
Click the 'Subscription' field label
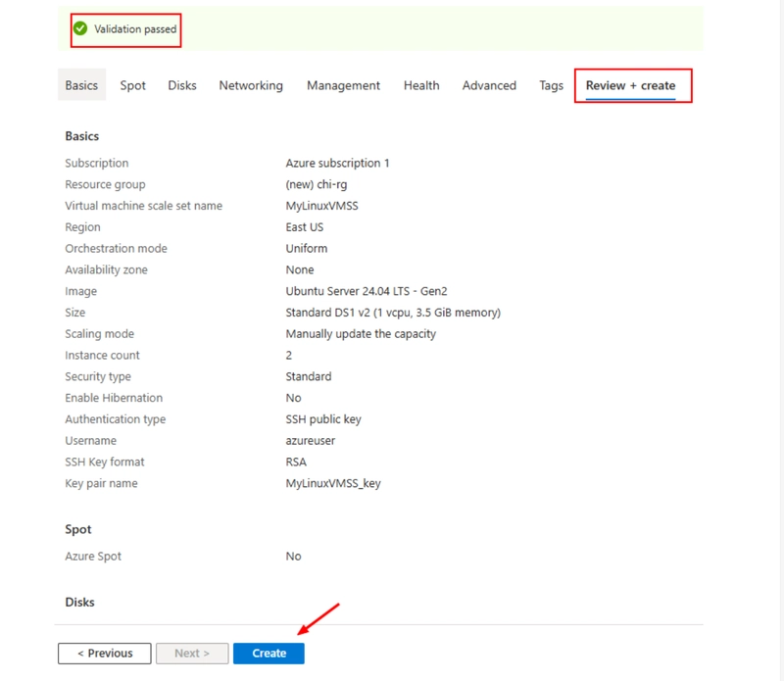pyautogui.click(x=97, y=163)
